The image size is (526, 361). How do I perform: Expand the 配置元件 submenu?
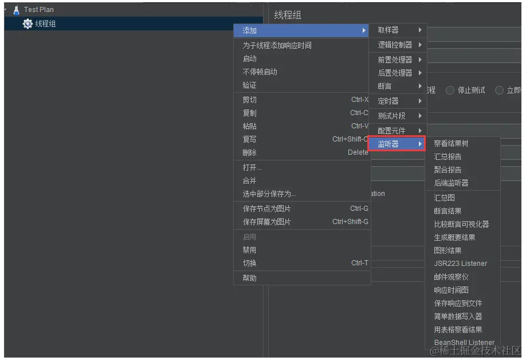398,130
